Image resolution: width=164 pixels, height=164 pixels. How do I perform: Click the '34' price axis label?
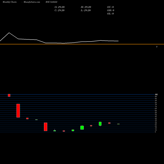pyautogui.click(x=156, y=122)
